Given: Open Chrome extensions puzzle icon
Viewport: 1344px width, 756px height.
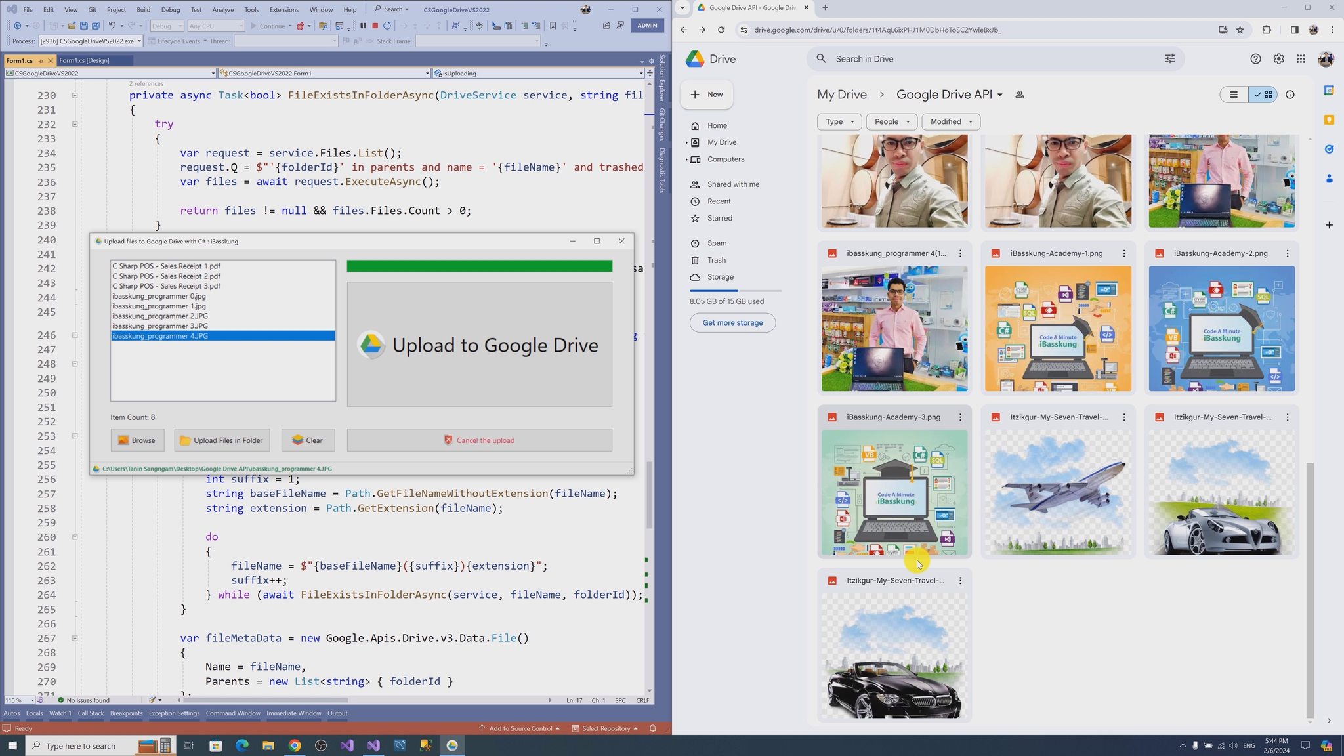Looking at the screenshot, I should (x=1267, y=30).
